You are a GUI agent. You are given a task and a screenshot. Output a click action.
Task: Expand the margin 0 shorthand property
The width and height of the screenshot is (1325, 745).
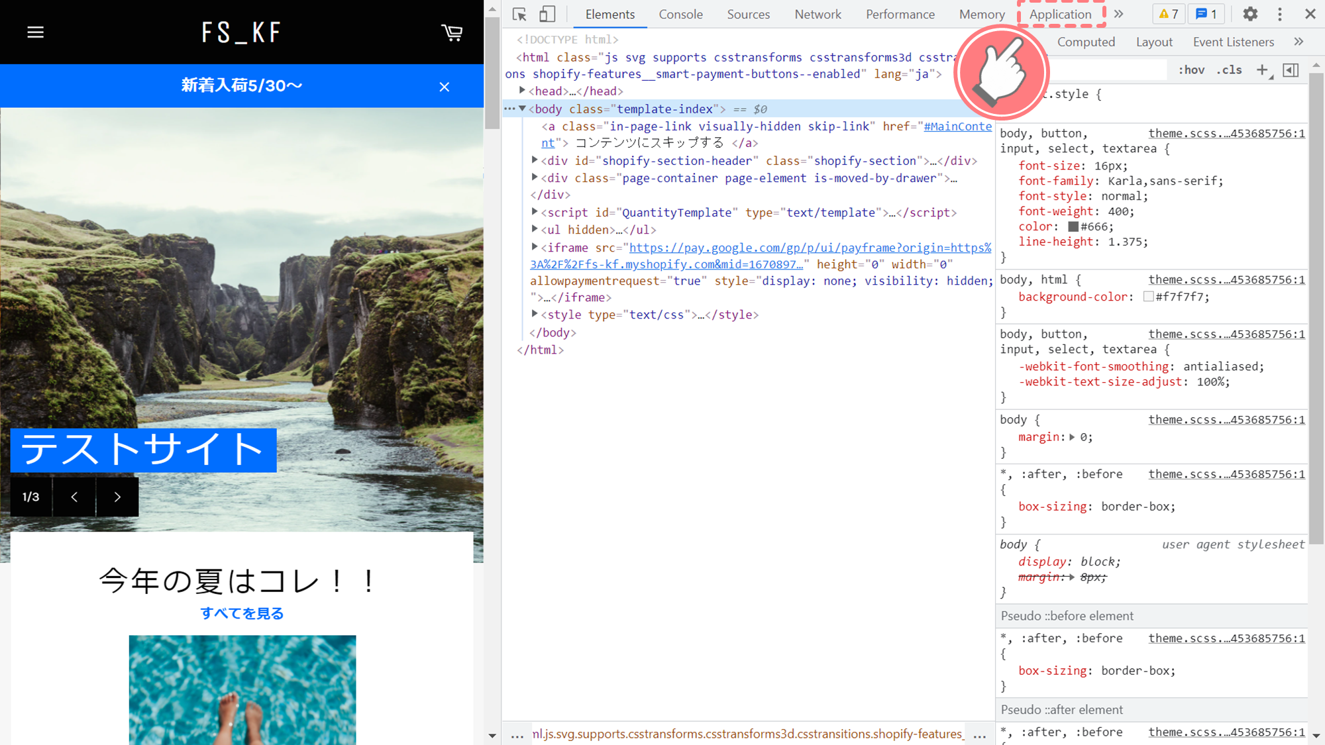(1072, 437)
